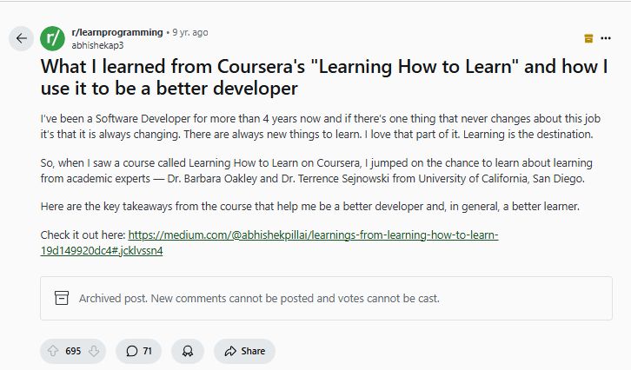Click the give award icon
631x370 pixels.
(187, 351)
